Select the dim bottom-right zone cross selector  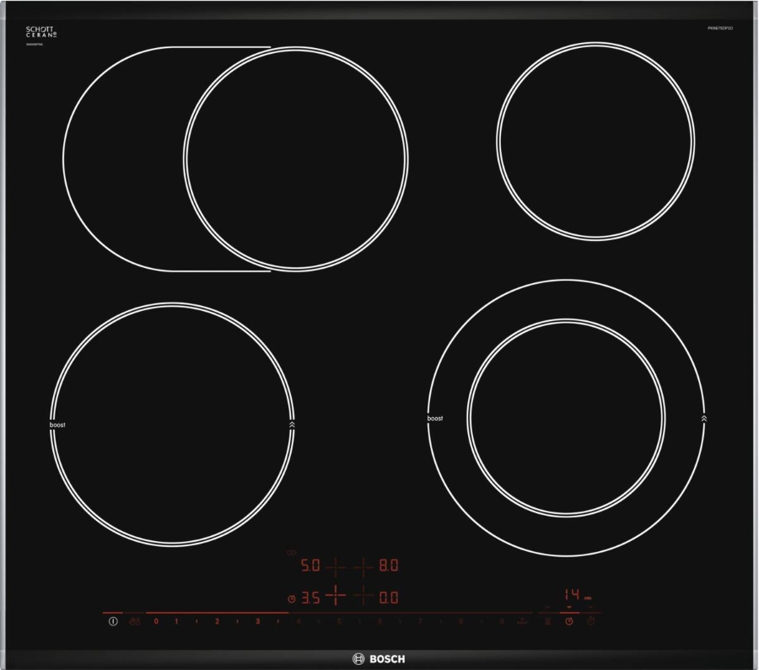tap(363, 596)
